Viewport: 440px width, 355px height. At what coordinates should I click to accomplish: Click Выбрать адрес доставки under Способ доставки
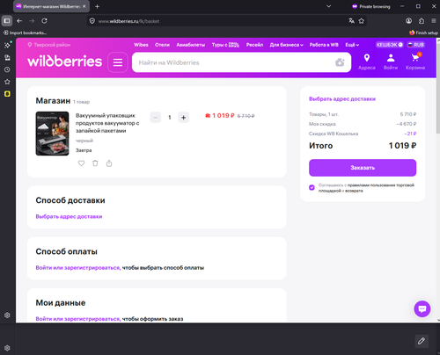[x=69, y=216]
